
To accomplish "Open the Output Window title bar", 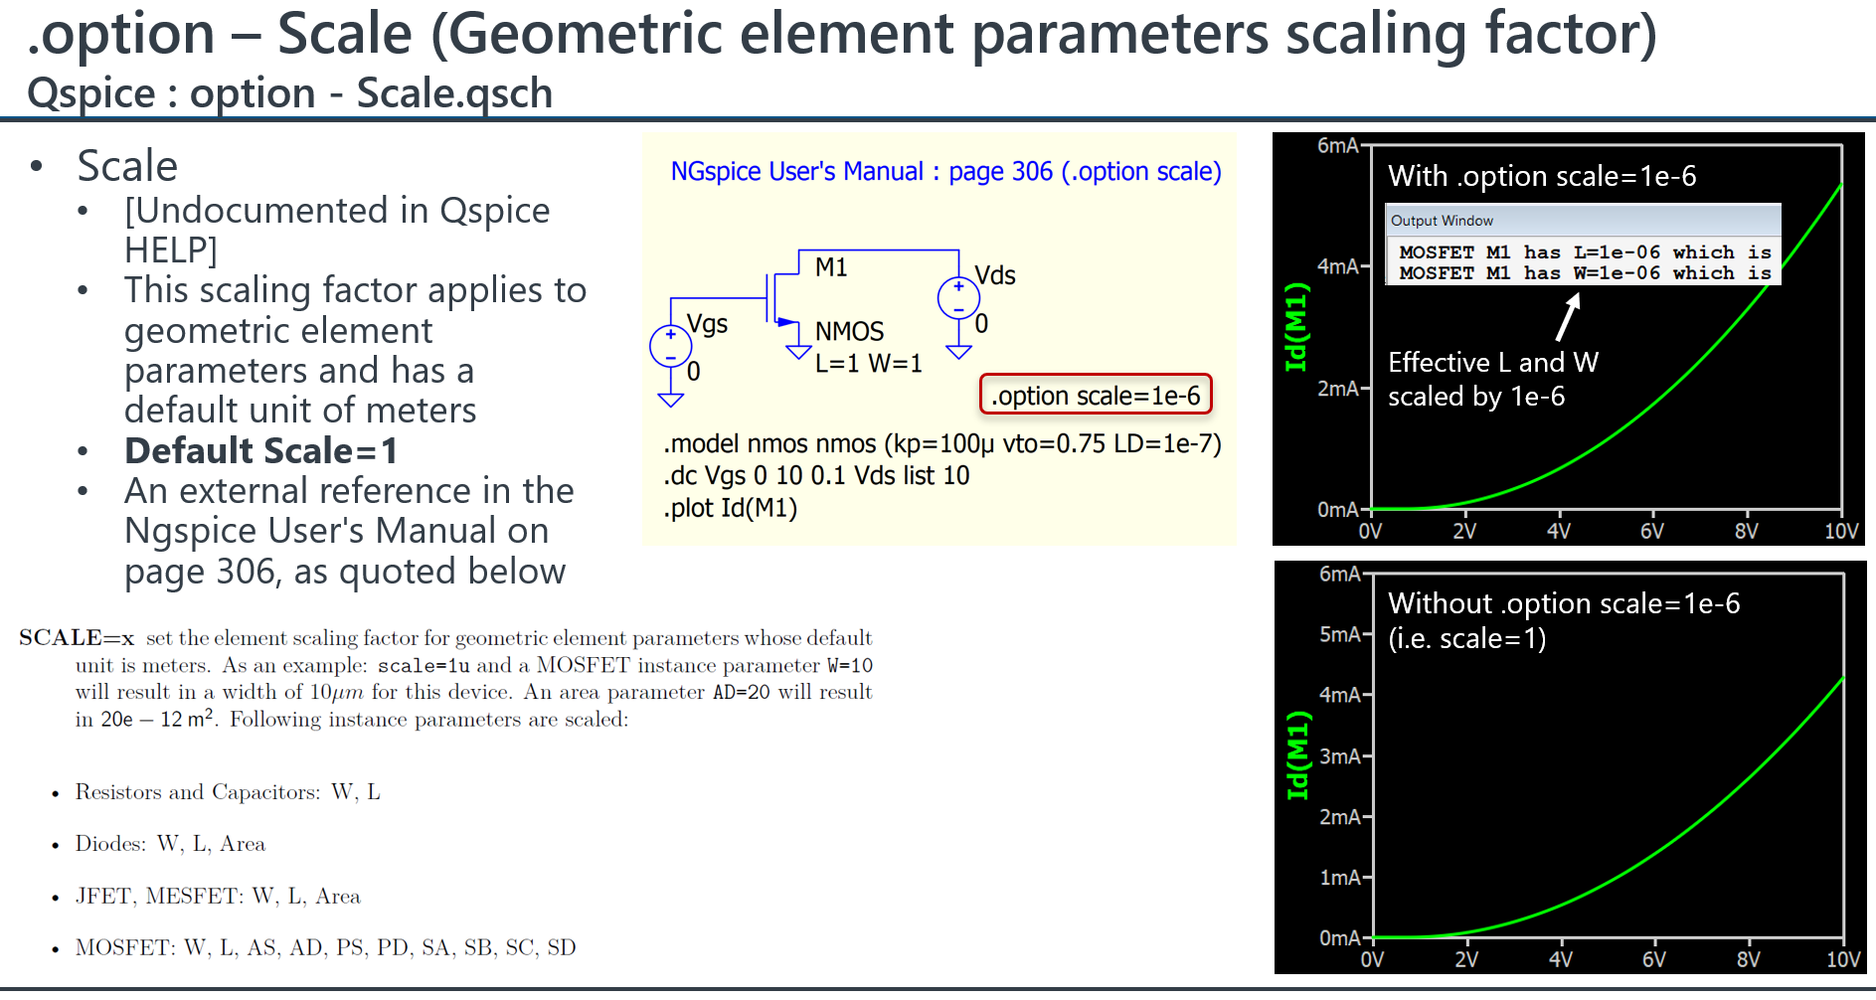I will [1442, 221].
